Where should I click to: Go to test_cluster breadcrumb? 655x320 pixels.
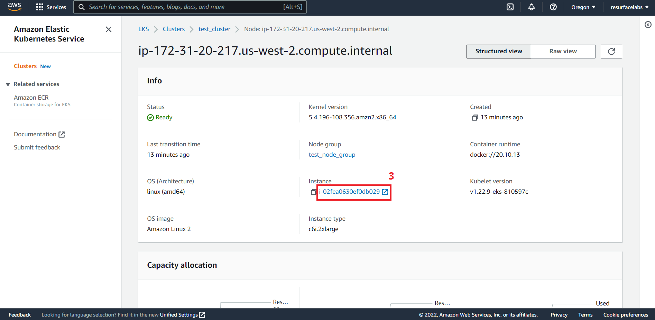point(214,29)
